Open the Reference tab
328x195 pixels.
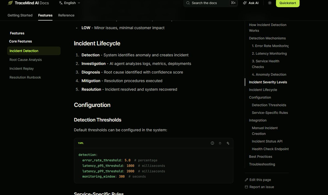point(66,15)
